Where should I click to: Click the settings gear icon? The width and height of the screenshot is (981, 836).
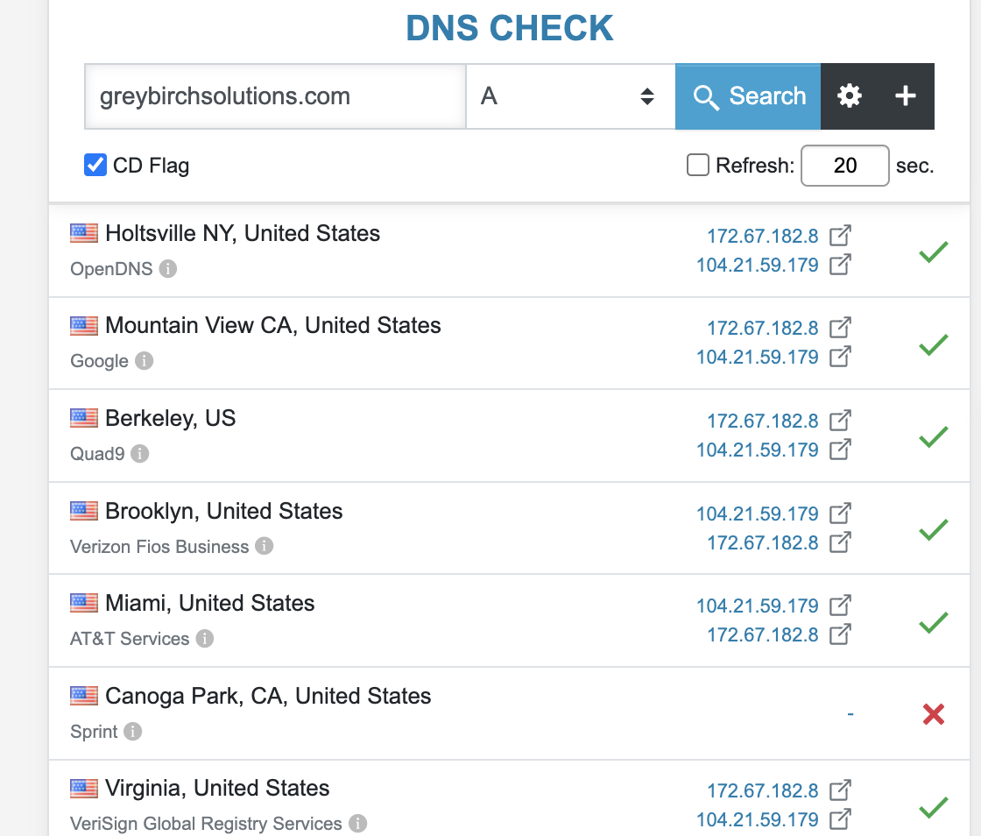(x=849, y=96)
